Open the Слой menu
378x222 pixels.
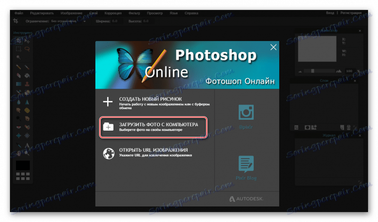click(93, 13)
